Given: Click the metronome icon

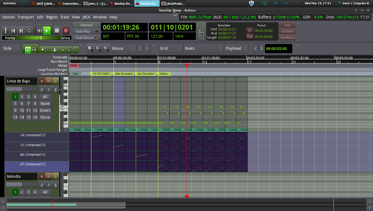Looking at the screenshot, I should point(202,31).
